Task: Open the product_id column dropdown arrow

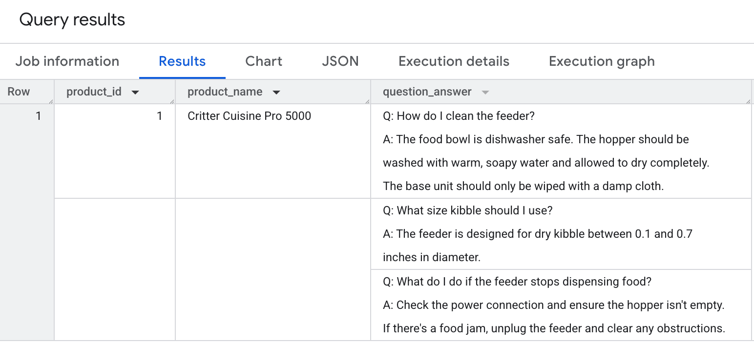Action: [135, 92]
